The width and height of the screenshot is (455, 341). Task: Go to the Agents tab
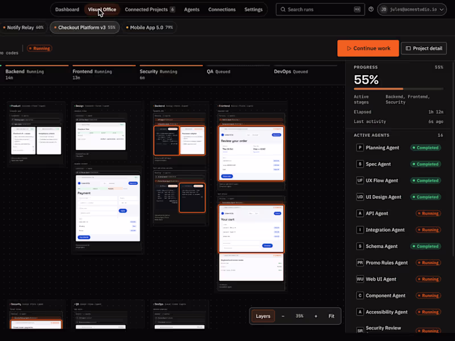[192, 10]
